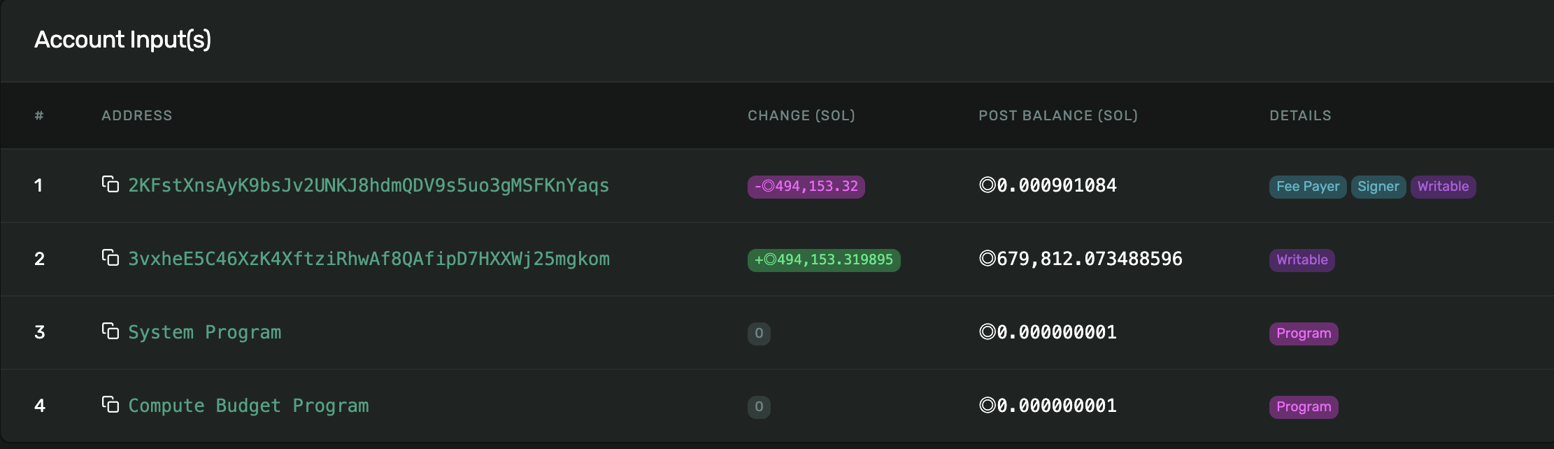
Task: Click the Writable badge in row 2
Action: coord(1302,260)
